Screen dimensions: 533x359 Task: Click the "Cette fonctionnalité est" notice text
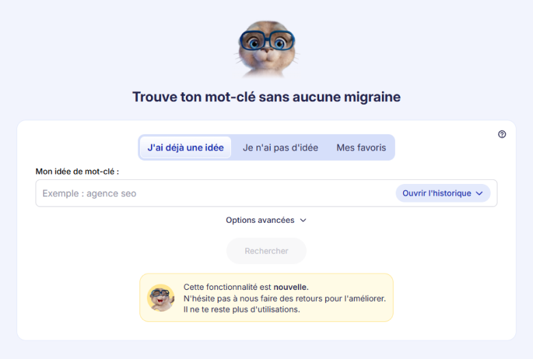coord(228,287)
